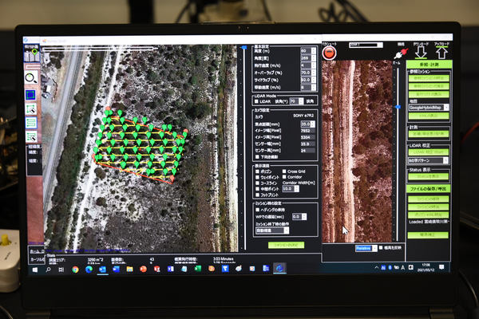The image size is (479, 319).
Task: Open the 8の字パターン dropdown
Action: [429, 160]
